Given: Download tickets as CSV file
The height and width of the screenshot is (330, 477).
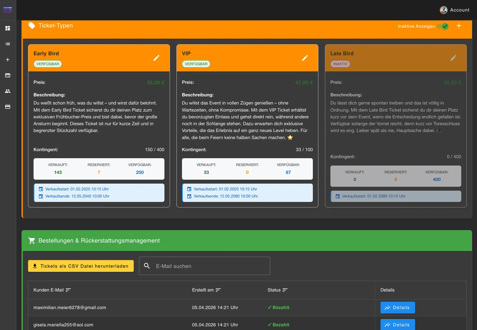Looking at the screenshot, I should click(x=81, y=266).
